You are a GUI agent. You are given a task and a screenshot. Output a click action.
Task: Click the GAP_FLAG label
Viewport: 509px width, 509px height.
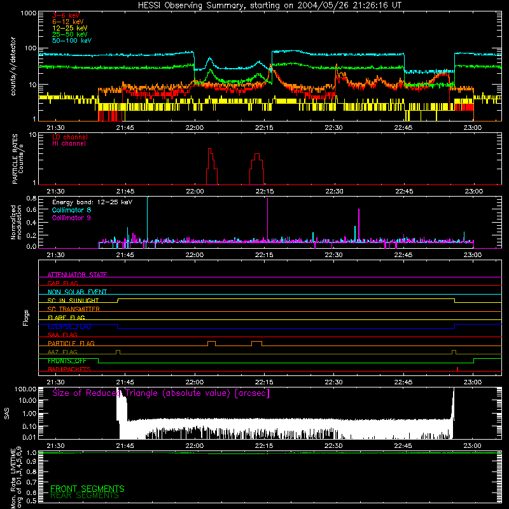[x=62, y=283]
